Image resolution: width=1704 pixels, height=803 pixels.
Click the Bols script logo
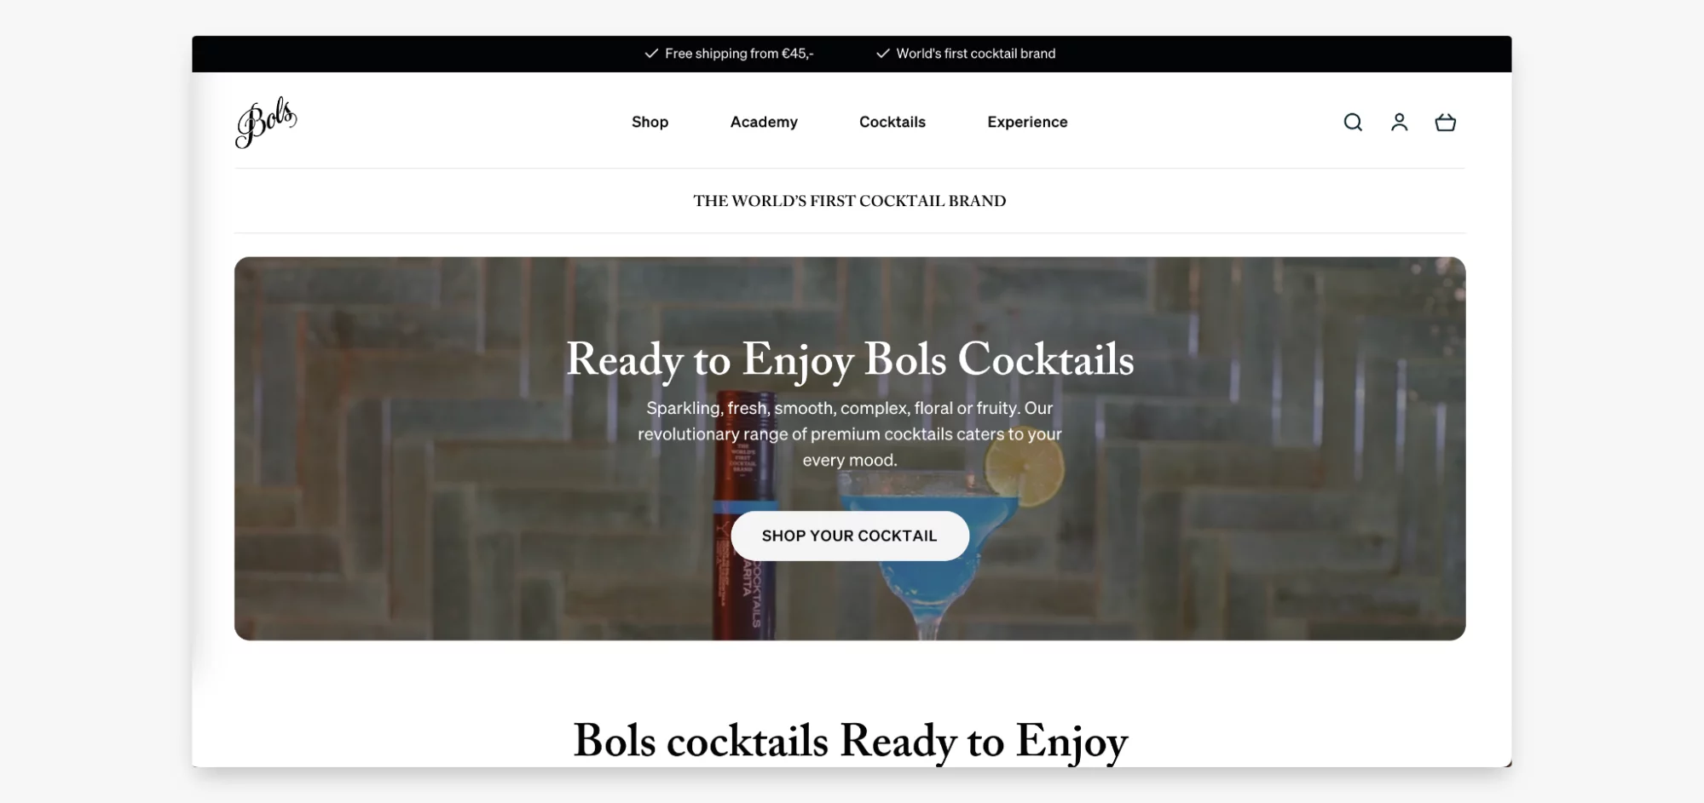point(266,123)
